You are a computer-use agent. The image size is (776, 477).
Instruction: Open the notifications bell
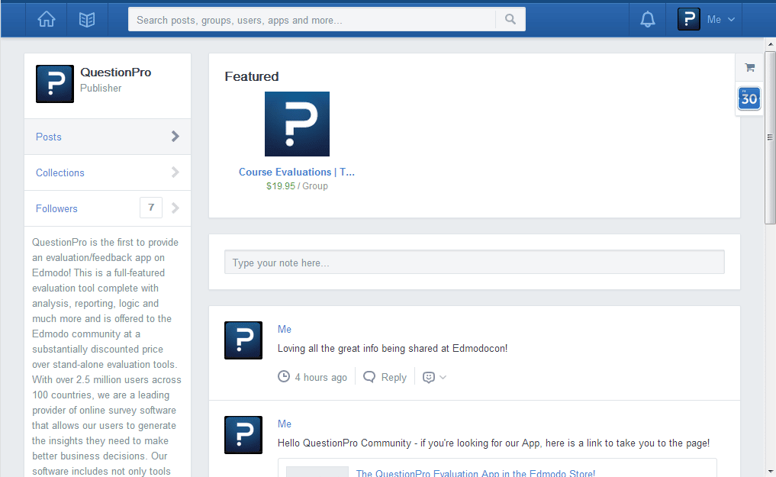[647, 20]
